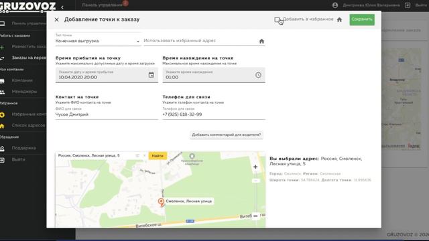Screen dimensions: 429x241
Task: Click the 'Менеджеры' people icon
Action: pyautogui.click(x=2, y=92)
